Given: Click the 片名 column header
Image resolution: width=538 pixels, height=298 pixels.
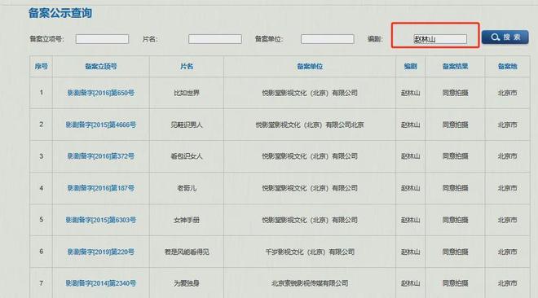Looking at the screenshot, I should (x=187, y=67).
